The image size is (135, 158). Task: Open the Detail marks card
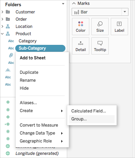coord(81,46)
